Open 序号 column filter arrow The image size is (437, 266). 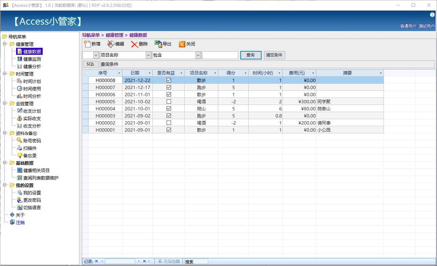[119, 73]
